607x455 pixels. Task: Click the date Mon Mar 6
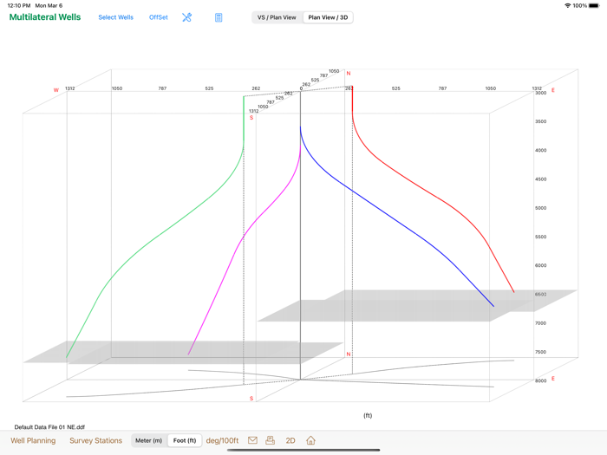click(49, 5)
